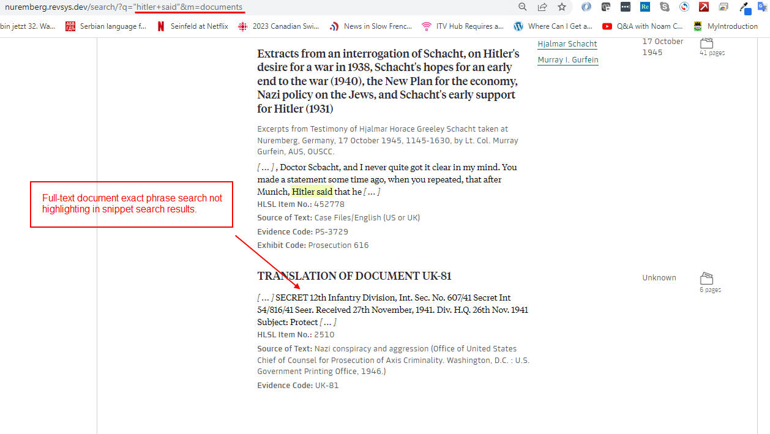Open the dark ellipsis extension icon
This screenshot has width=770, height=434.
pyautogui.click(x=625, y=7)
